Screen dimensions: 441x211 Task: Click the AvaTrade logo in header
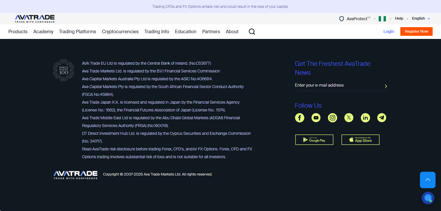coord(35,19)
